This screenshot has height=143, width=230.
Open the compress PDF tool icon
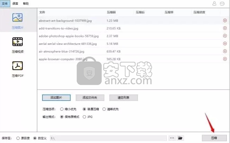[18, 66]
